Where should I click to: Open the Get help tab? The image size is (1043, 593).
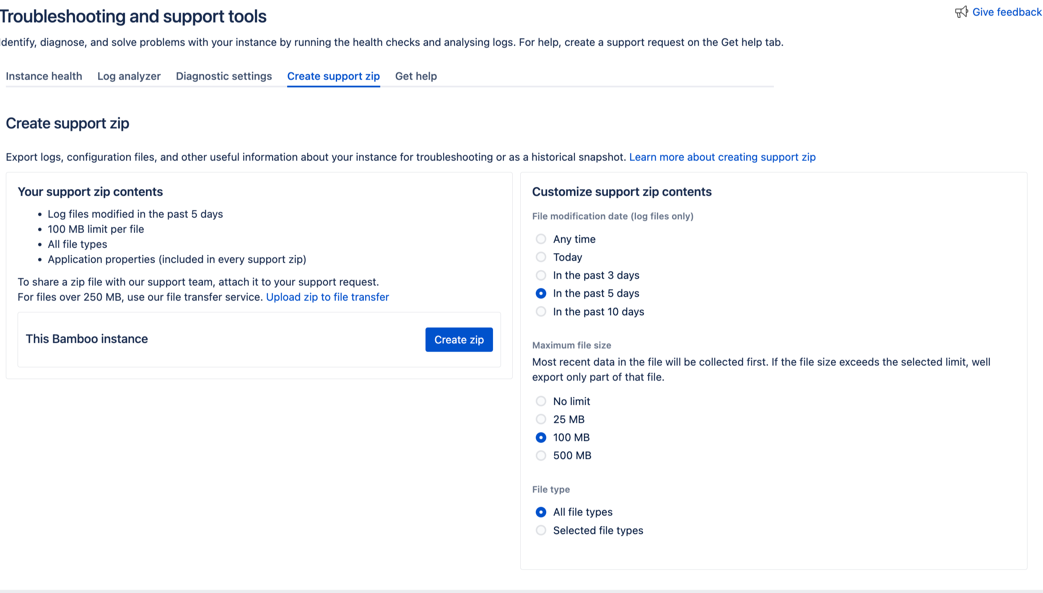[416, 76]
